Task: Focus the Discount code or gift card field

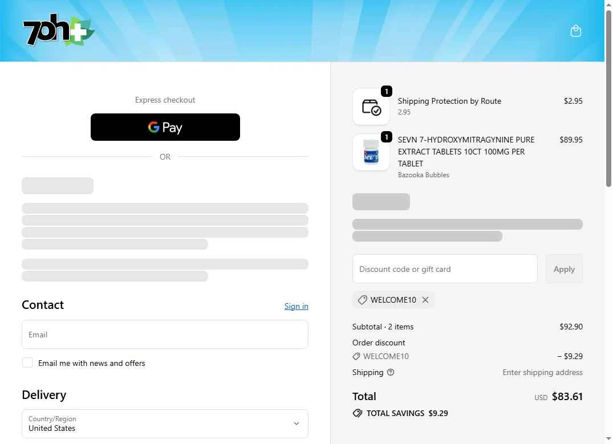Action: tap(445, 269)
